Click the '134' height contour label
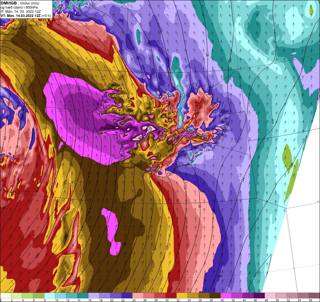The width and height of the screenshot is (320, 302). pyautogui.click(x=243, y=180)
